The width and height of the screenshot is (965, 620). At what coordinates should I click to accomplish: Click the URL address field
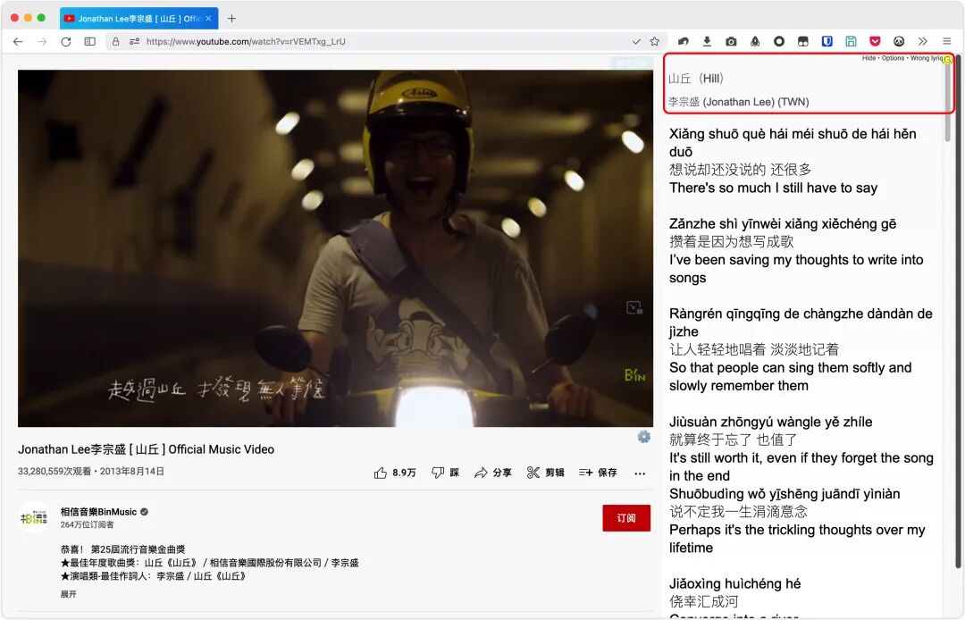click(388, 41)
